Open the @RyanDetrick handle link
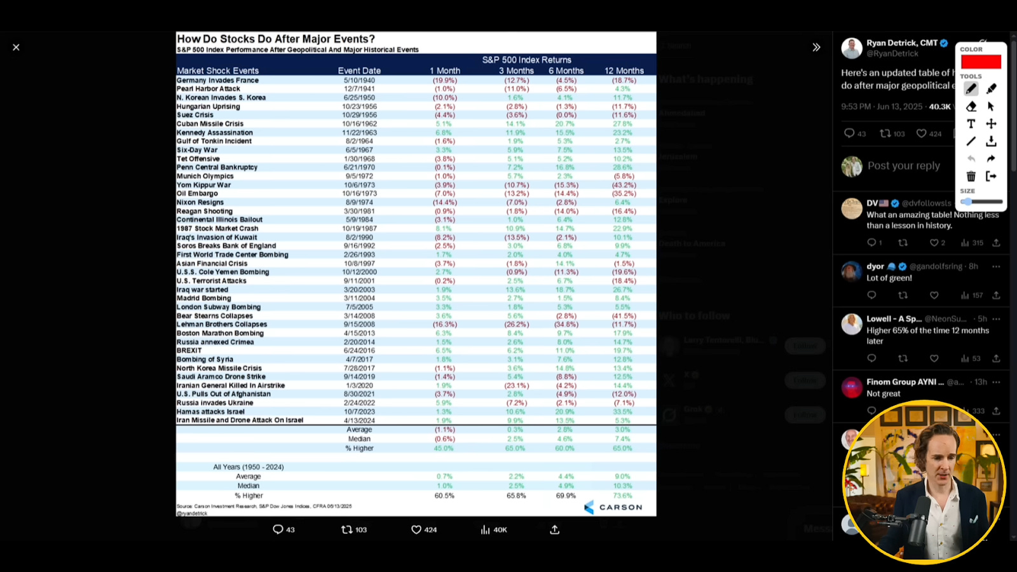1017x572 pixels. tap(892, 54)
